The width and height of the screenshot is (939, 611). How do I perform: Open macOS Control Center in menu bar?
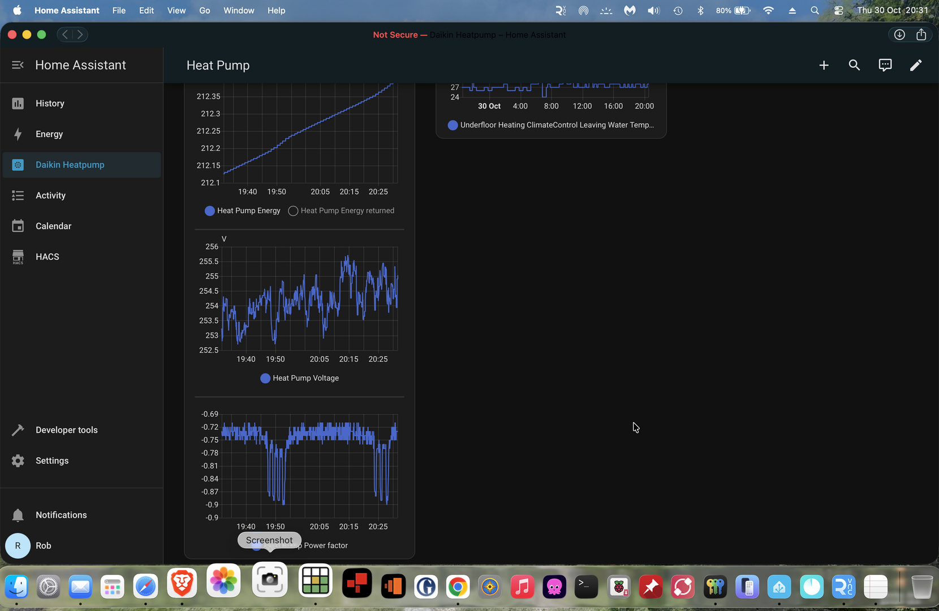pyautogui.click(x=838, y=10)
